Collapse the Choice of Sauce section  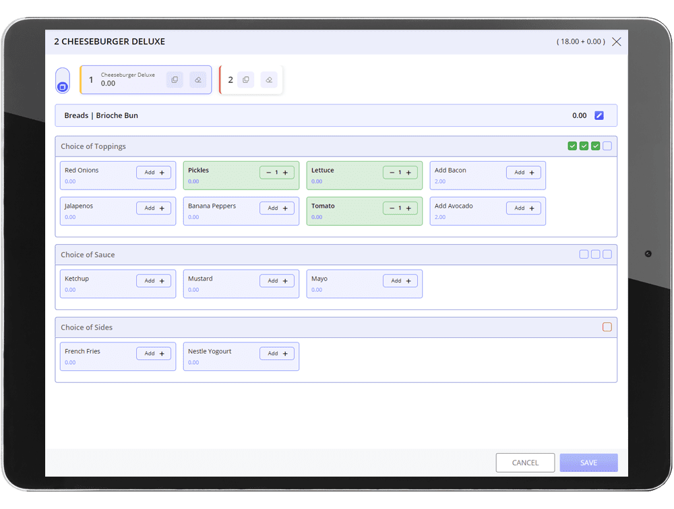click(270, 254)
